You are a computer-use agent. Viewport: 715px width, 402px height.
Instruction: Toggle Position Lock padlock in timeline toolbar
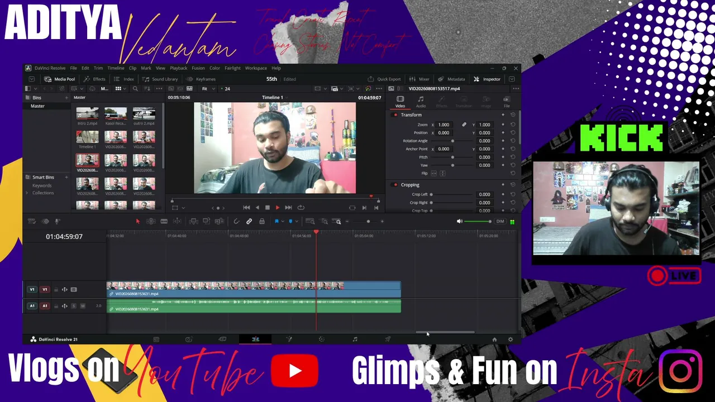(x=262, y=222)
